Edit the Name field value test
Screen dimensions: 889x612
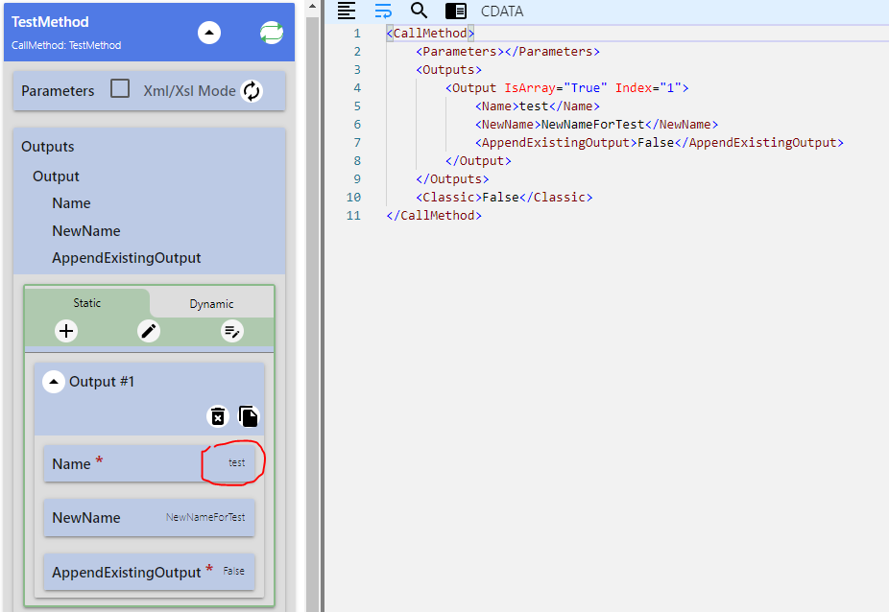236,463
